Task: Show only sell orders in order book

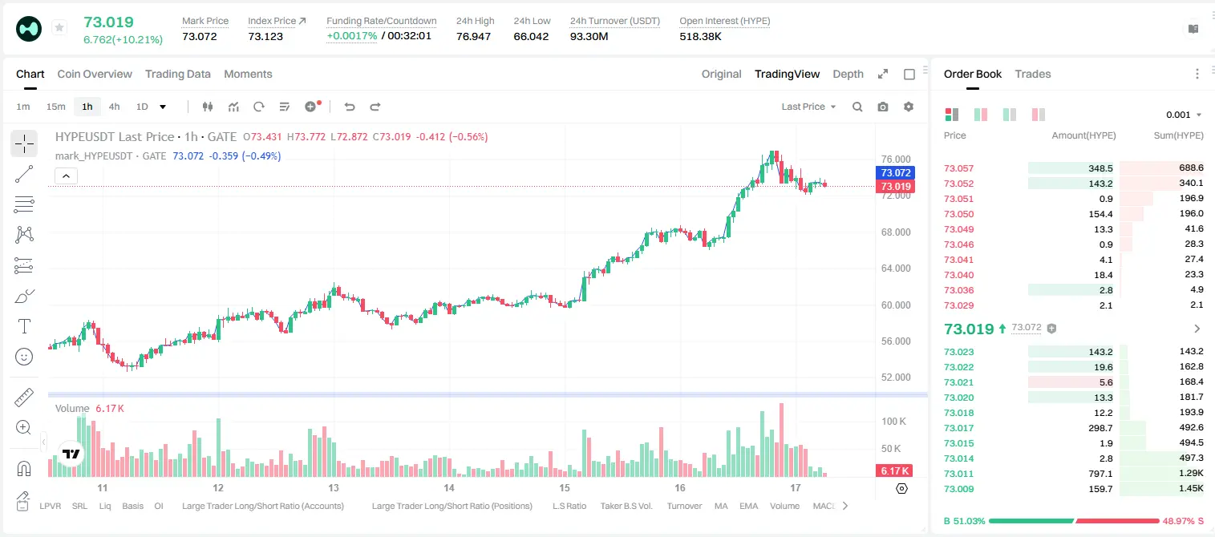Action: 1039,115
